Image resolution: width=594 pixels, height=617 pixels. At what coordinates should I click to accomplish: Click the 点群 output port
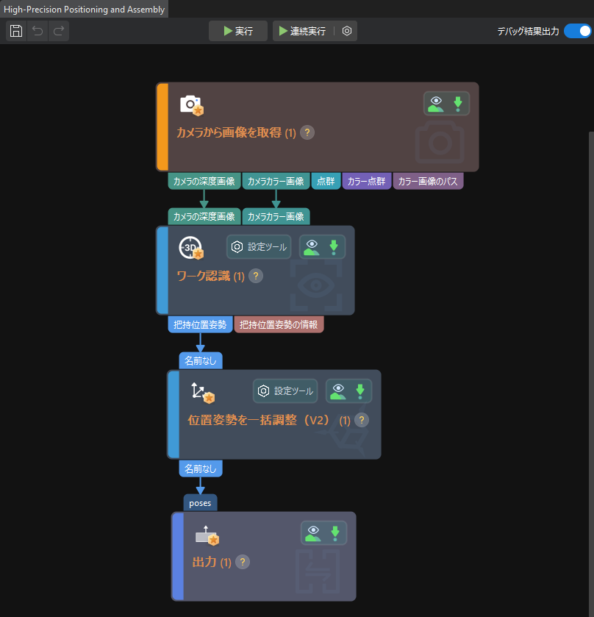point(326,182)
